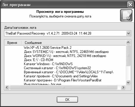The width and height of the screenshot is (135, 107).
Task: Confirm with the OK button
Action: (67, 99)
